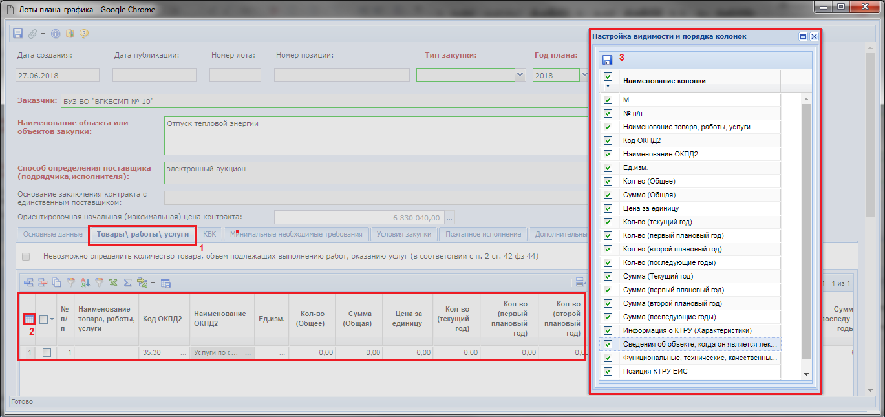Viewport: 885px width, 417px height.
Task: Uncheck the 'Код ОКПД2' column checkbox
Action: 608,141
